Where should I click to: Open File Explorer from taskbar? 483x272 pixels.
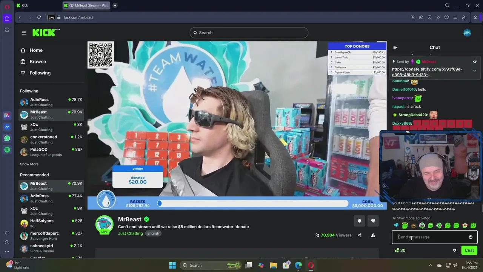pos(273,265)
